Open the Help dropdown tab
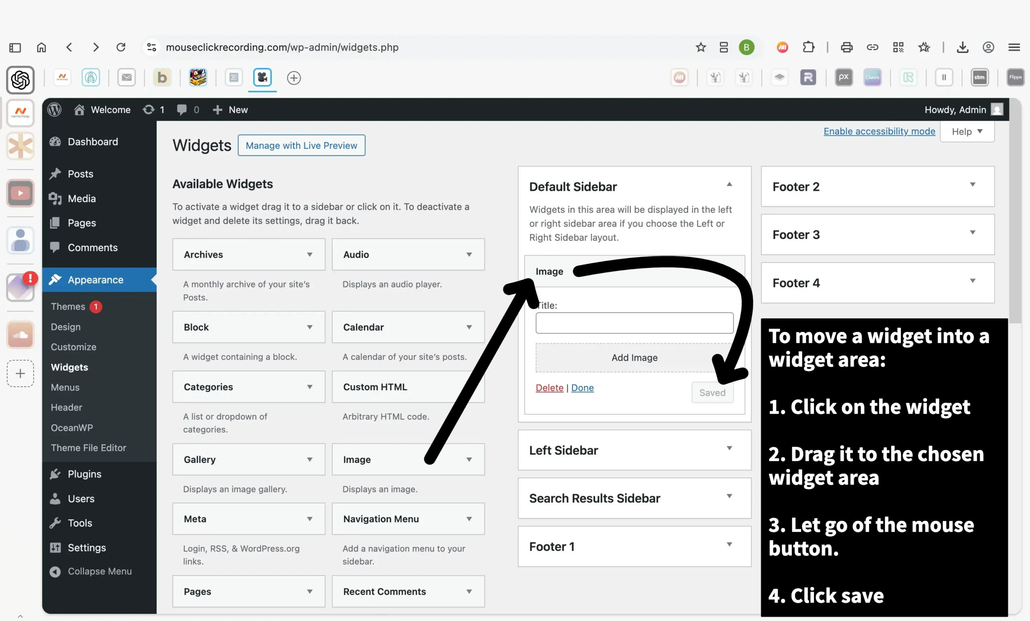Image resolution: width=1030 pixels, height=621 pixels. 966,131
